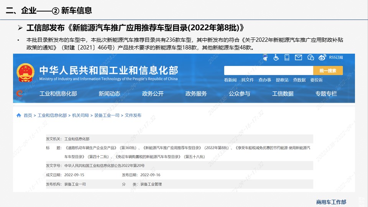Open the accessibility wheelchair icon
Viewport: 368px width, 207px height.
(x=276, y=57)
